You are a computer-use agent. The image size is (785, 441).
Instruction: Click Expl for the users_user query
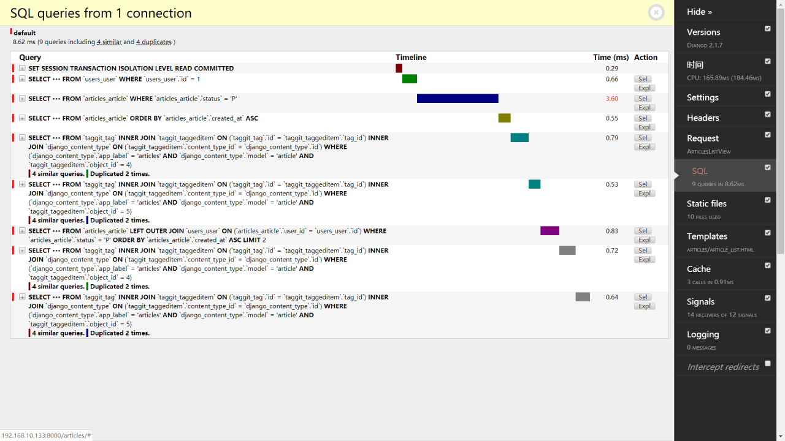tap(645, 88)
